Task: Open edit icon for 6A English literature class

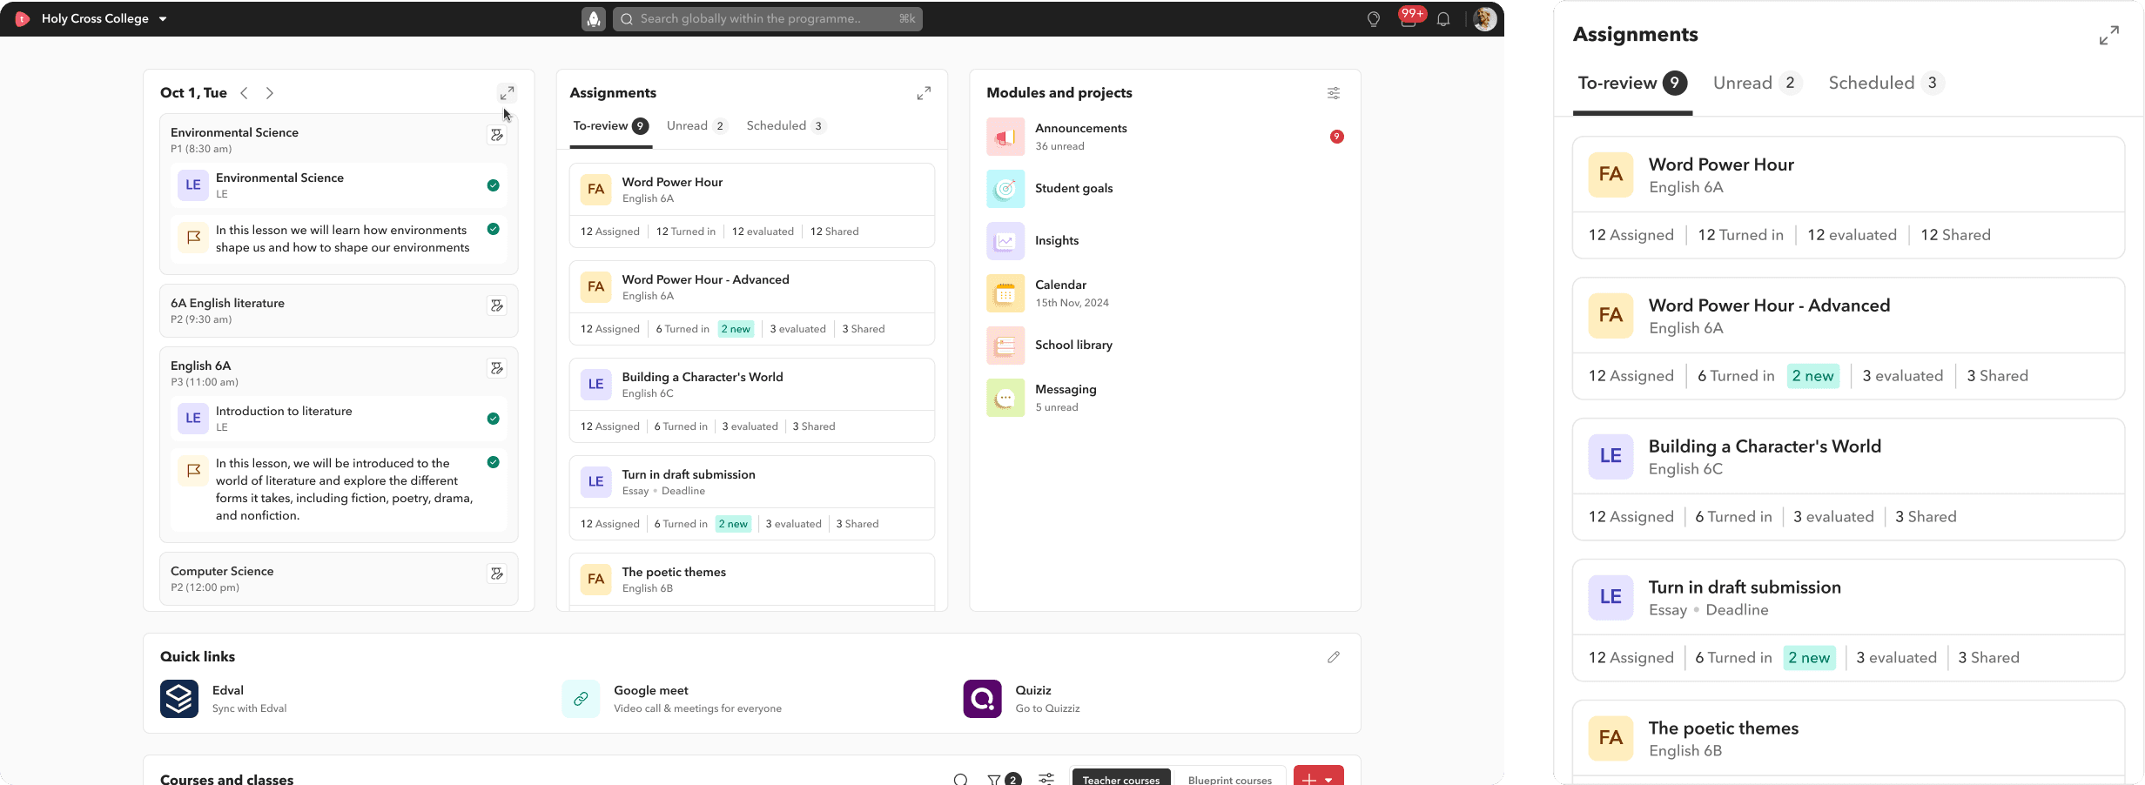Action: (x=497, y=305)
